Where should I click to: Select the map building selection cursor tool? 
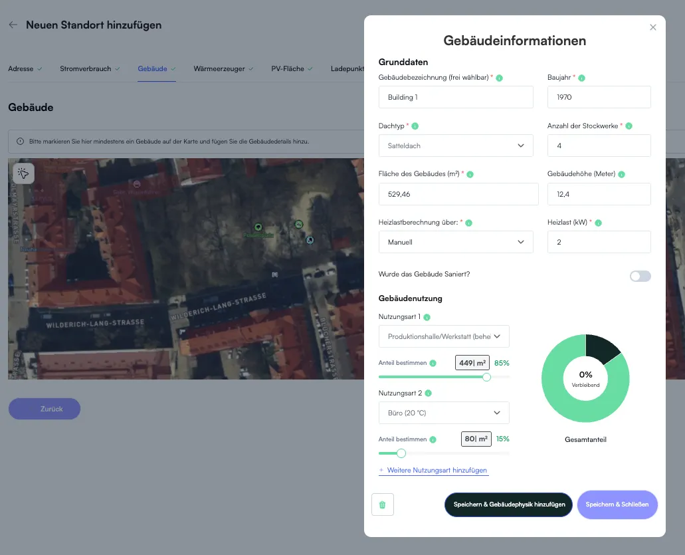tap(24, 173)
